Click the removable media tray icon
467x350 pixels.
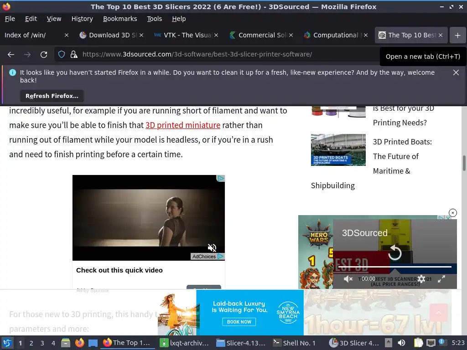pyautogui.click(x=389, y=343)
